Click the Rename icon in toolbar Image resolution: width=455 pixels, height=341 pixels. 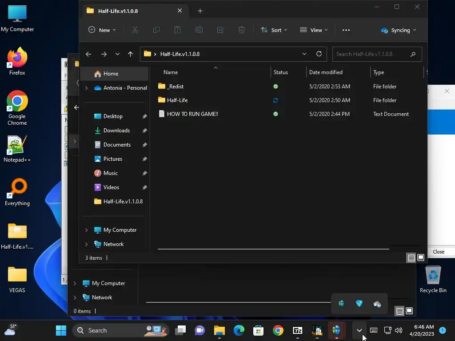pyautogui.click(x=199, y=30)
